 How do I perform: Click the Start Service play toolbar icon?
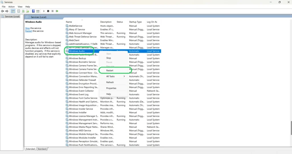tap(44, 11)
